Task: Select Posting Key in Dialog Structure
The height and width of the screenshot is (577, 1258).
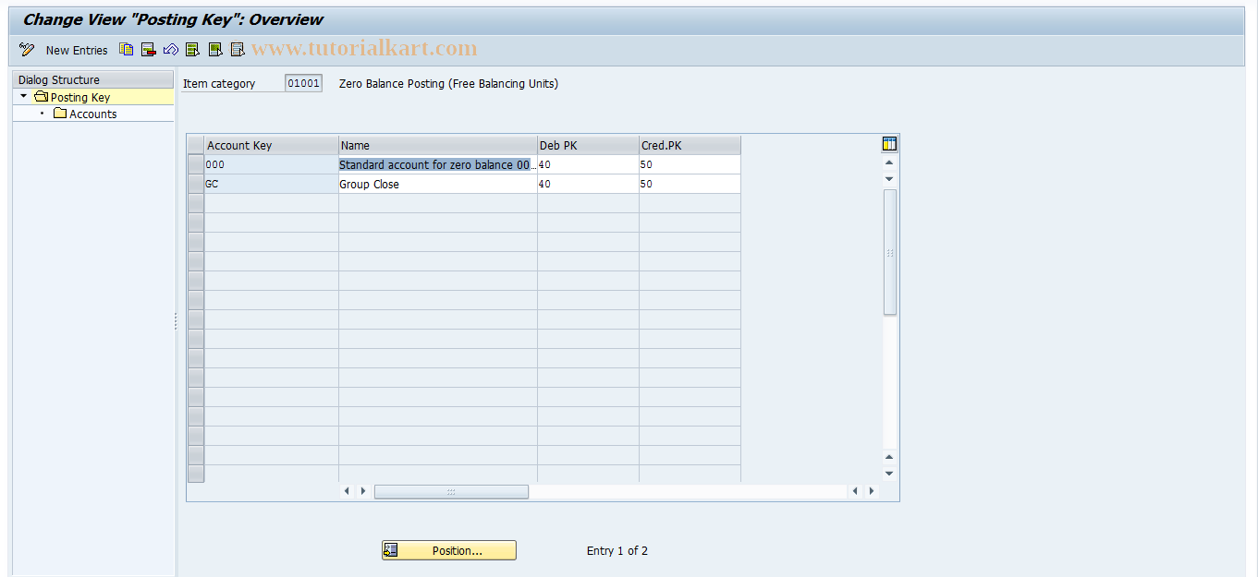Action: pyautogui.click(x=80, y=97)
